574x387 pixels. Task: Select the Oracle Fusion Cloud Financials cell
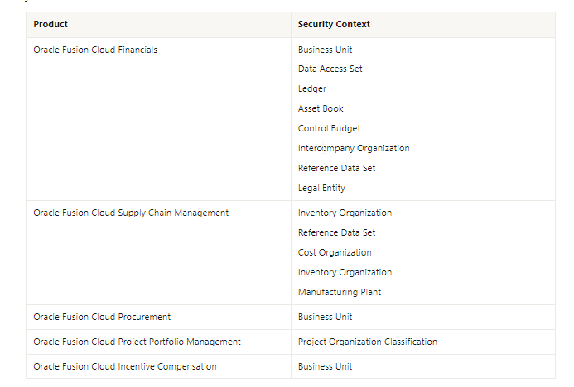[x=95, y=50]
